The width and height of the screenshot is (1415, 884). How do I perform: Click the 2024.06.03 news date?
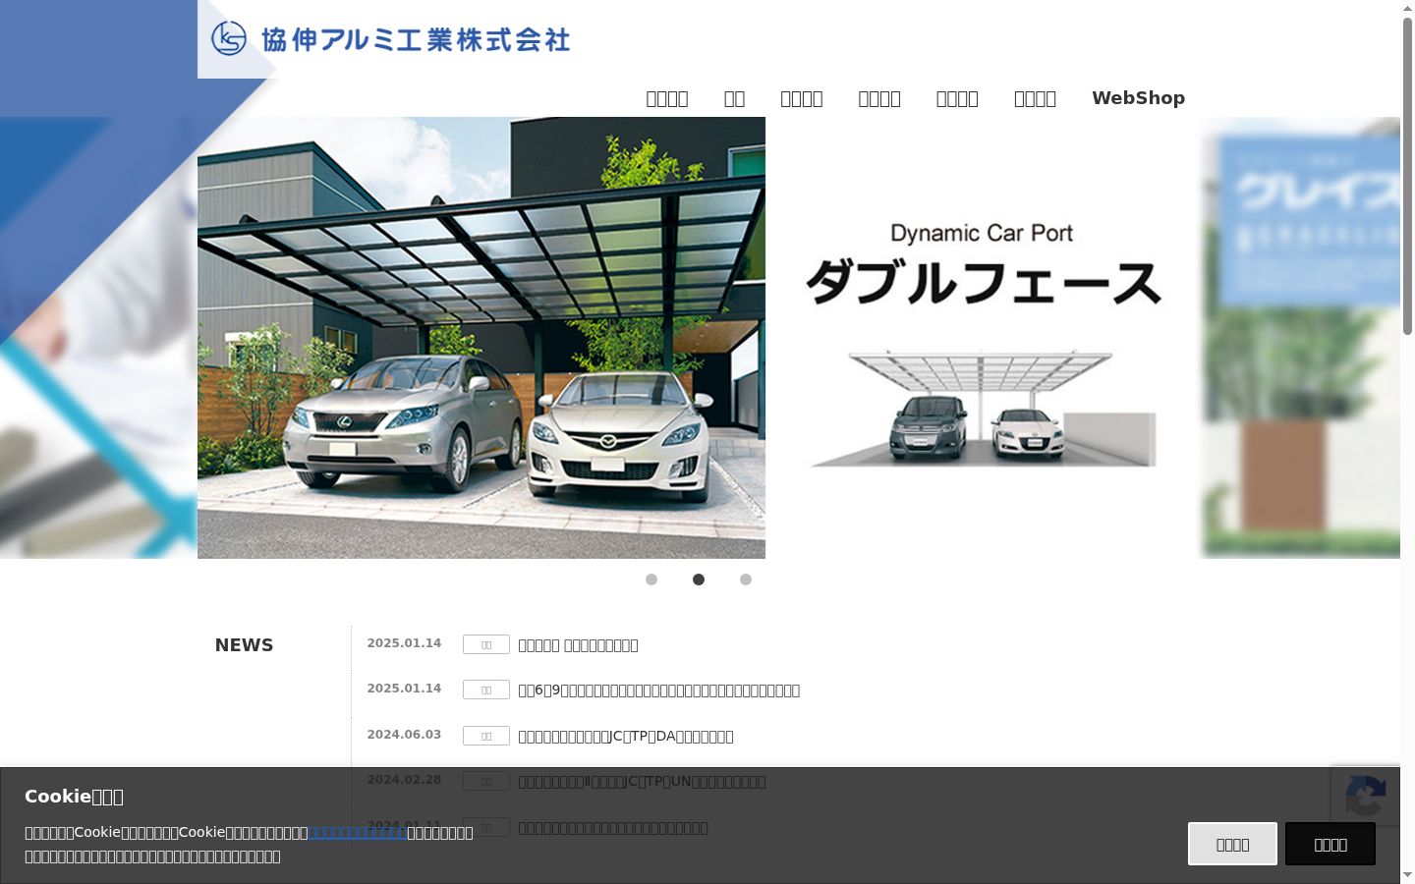tap(404, 735)
